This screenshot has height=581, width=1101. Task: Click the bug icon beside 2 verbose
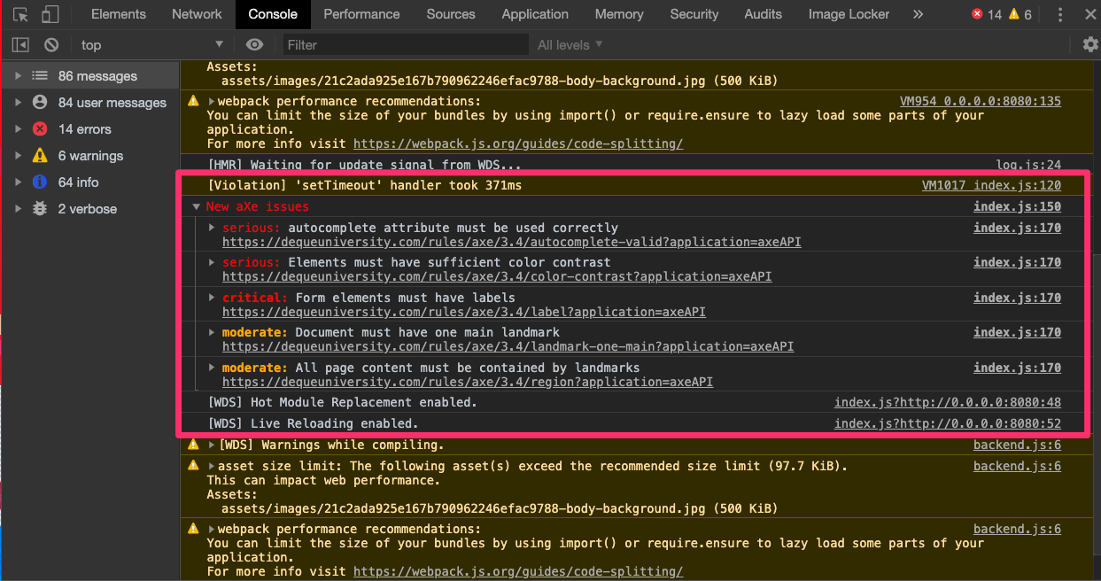(40, 209)
